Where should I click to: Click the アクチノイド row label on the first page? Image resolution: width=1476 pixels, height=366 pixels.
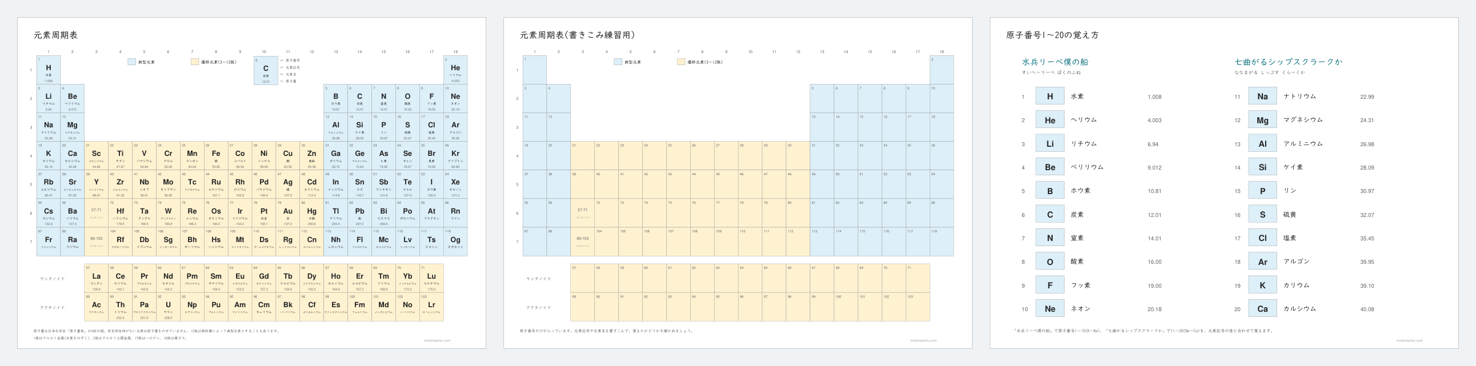pos(52,308)
